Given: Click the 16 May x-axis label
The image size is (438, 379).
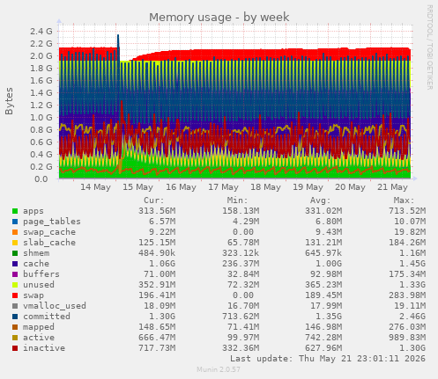Looking at the screenshot, I should pos(181,187).
